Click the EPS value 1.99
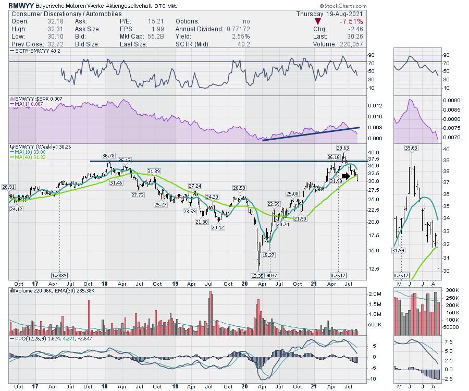469x391 pixels. 157,29
